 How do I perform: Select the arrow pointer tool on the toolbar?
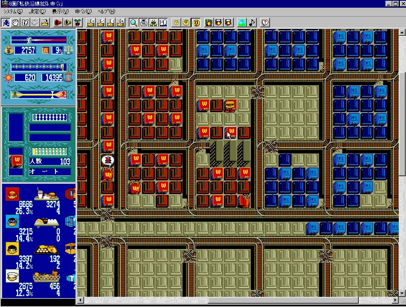coord(6,23)
